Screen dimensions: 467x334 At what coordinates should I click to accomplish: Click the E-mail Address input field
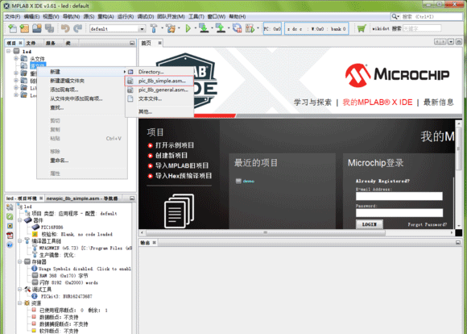click(399, 196)
